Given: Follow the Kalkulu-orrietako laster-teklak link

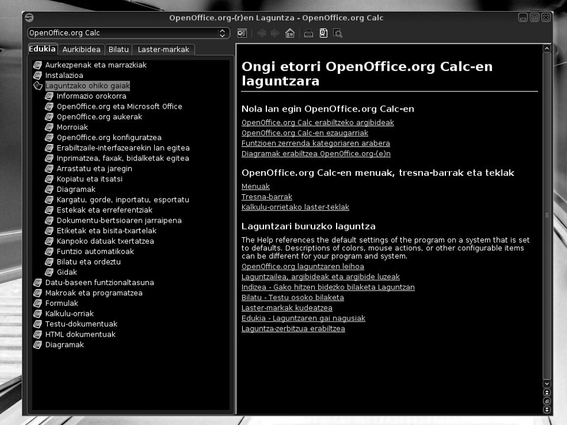Looking at the screenshot, I should 295,207.
